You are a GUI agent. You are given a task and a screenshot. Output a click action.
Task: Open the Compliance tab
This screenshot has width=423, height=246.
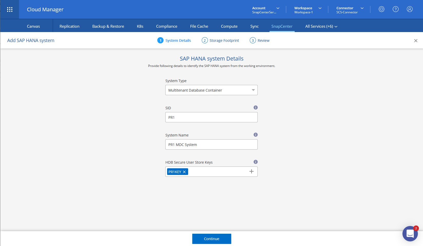(167, 26)
